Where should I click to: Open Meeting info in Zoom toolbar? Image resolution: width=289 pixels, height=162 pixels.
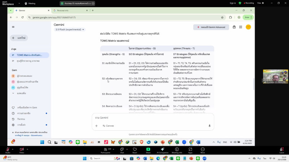tap(177, 150)
